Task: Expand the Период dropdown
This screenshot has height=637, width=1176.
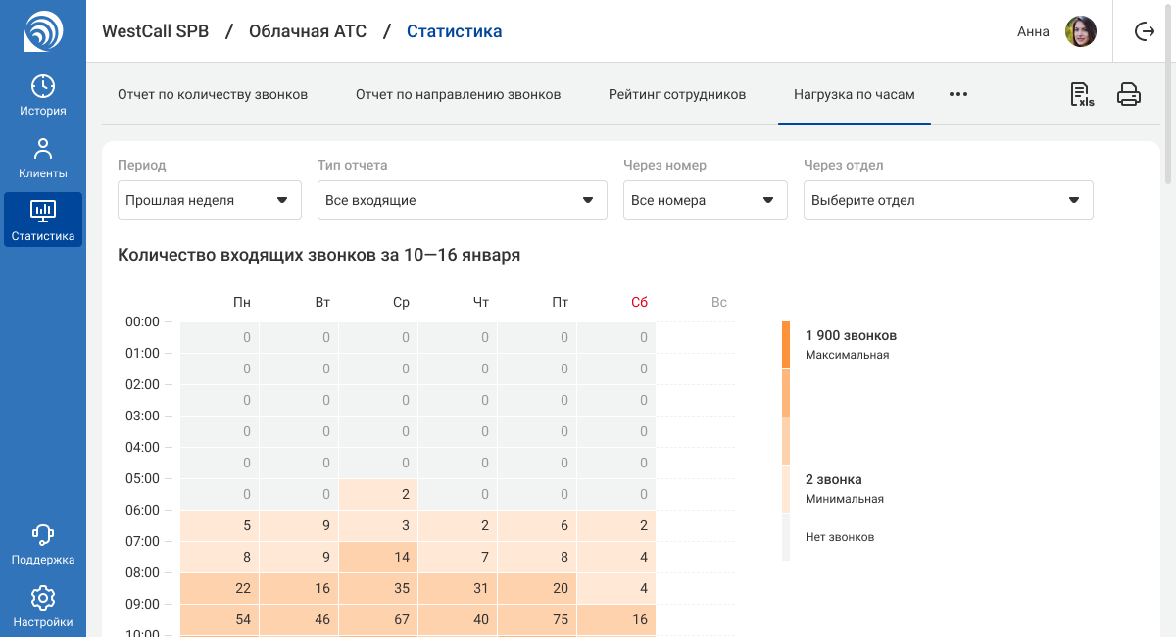Action: (208, 200)
